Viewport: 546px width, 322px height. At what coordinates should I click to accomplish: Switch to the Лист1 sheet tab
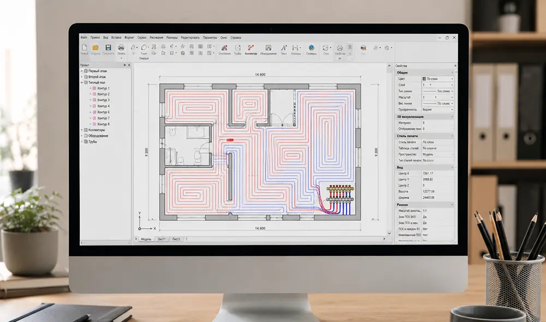161,239
